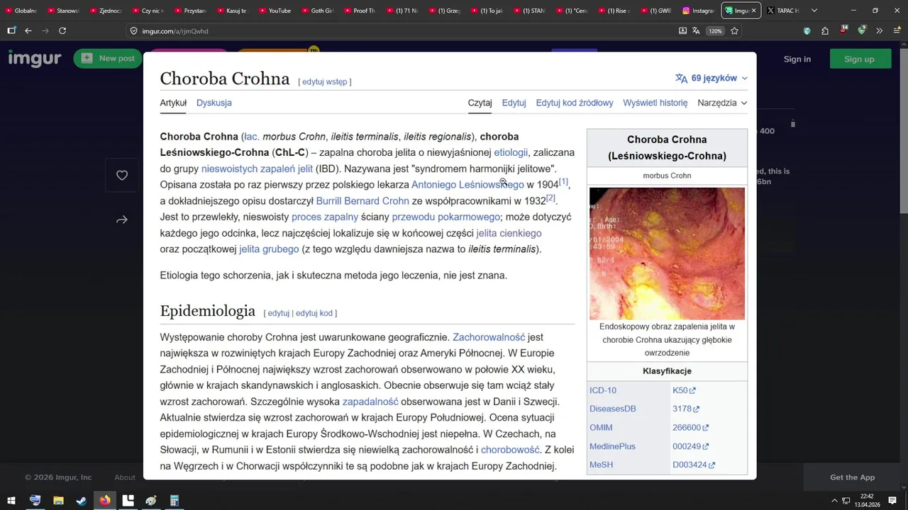Click the etiologii link in the intro
Image resolution: width=908 pixels, height=510 pixels.
(x=511, y=152)
